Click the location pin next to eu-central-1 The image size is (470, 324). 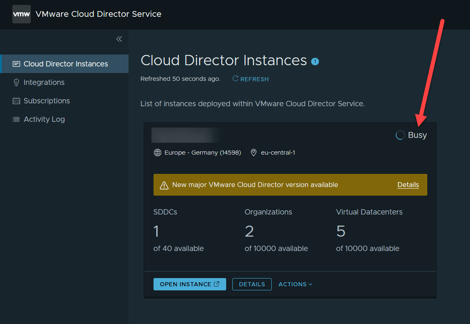(254, 153)
